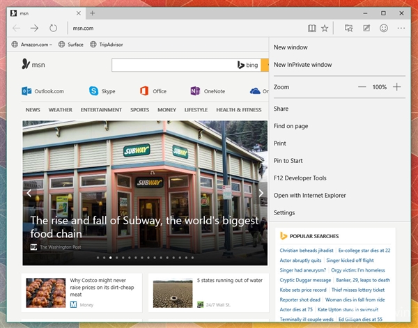Click the Make a Web Note icon

(366, 29)
